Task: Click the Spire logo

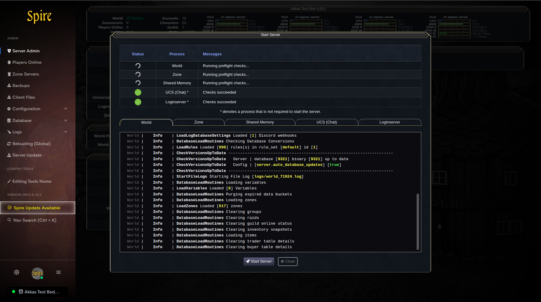Action: (39, 17)
